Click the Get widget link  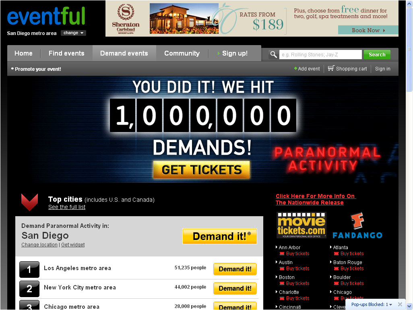[73, 245]
